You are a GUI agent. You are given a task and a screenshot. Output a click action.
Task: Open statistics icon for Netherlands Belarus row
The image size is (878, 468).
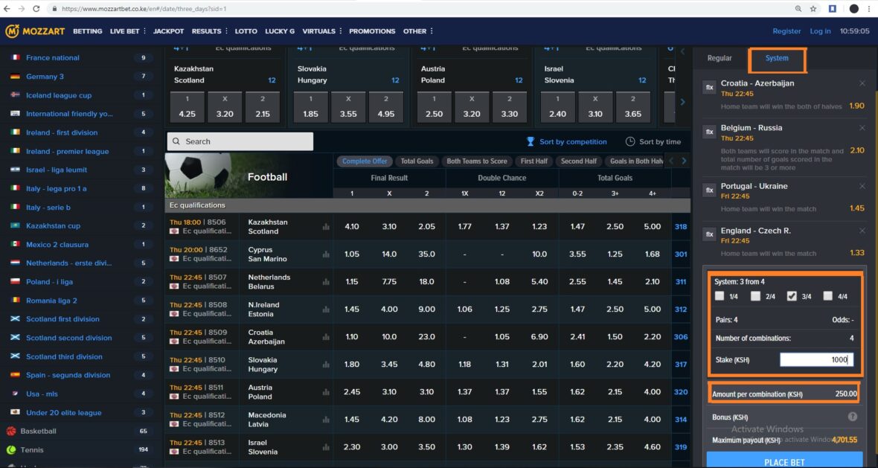tap(326, 281)
